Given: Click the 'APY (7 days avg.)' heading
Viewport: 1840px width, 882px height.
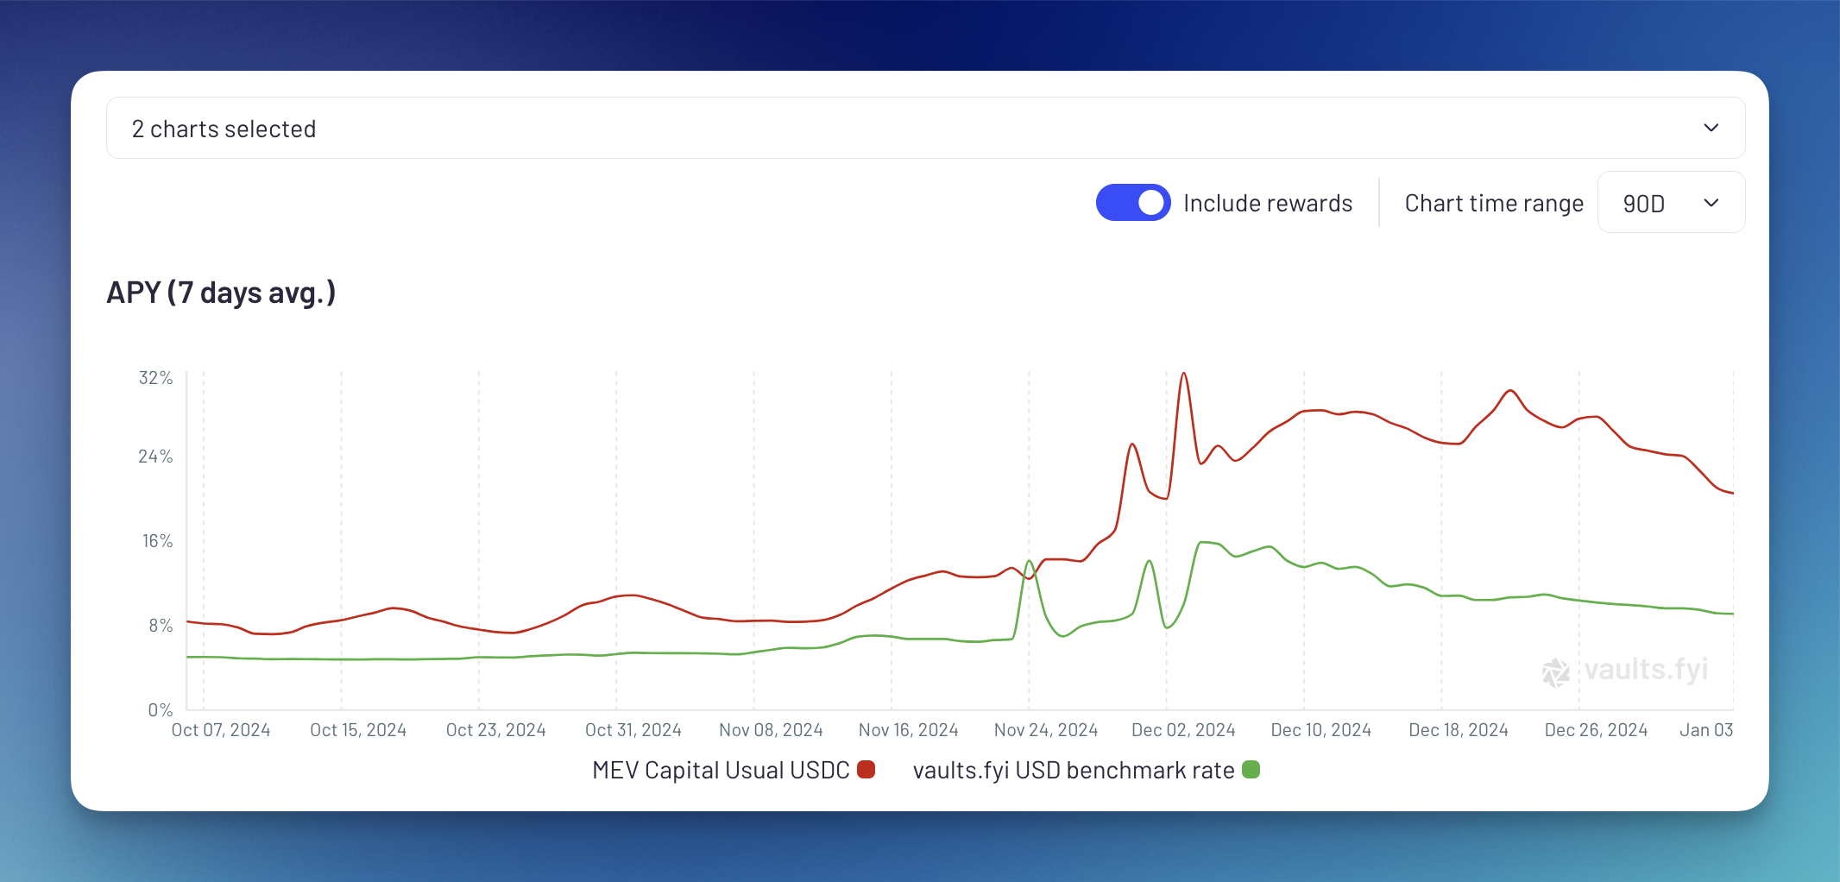Looking at the screenshot, I should click(221, 293).
